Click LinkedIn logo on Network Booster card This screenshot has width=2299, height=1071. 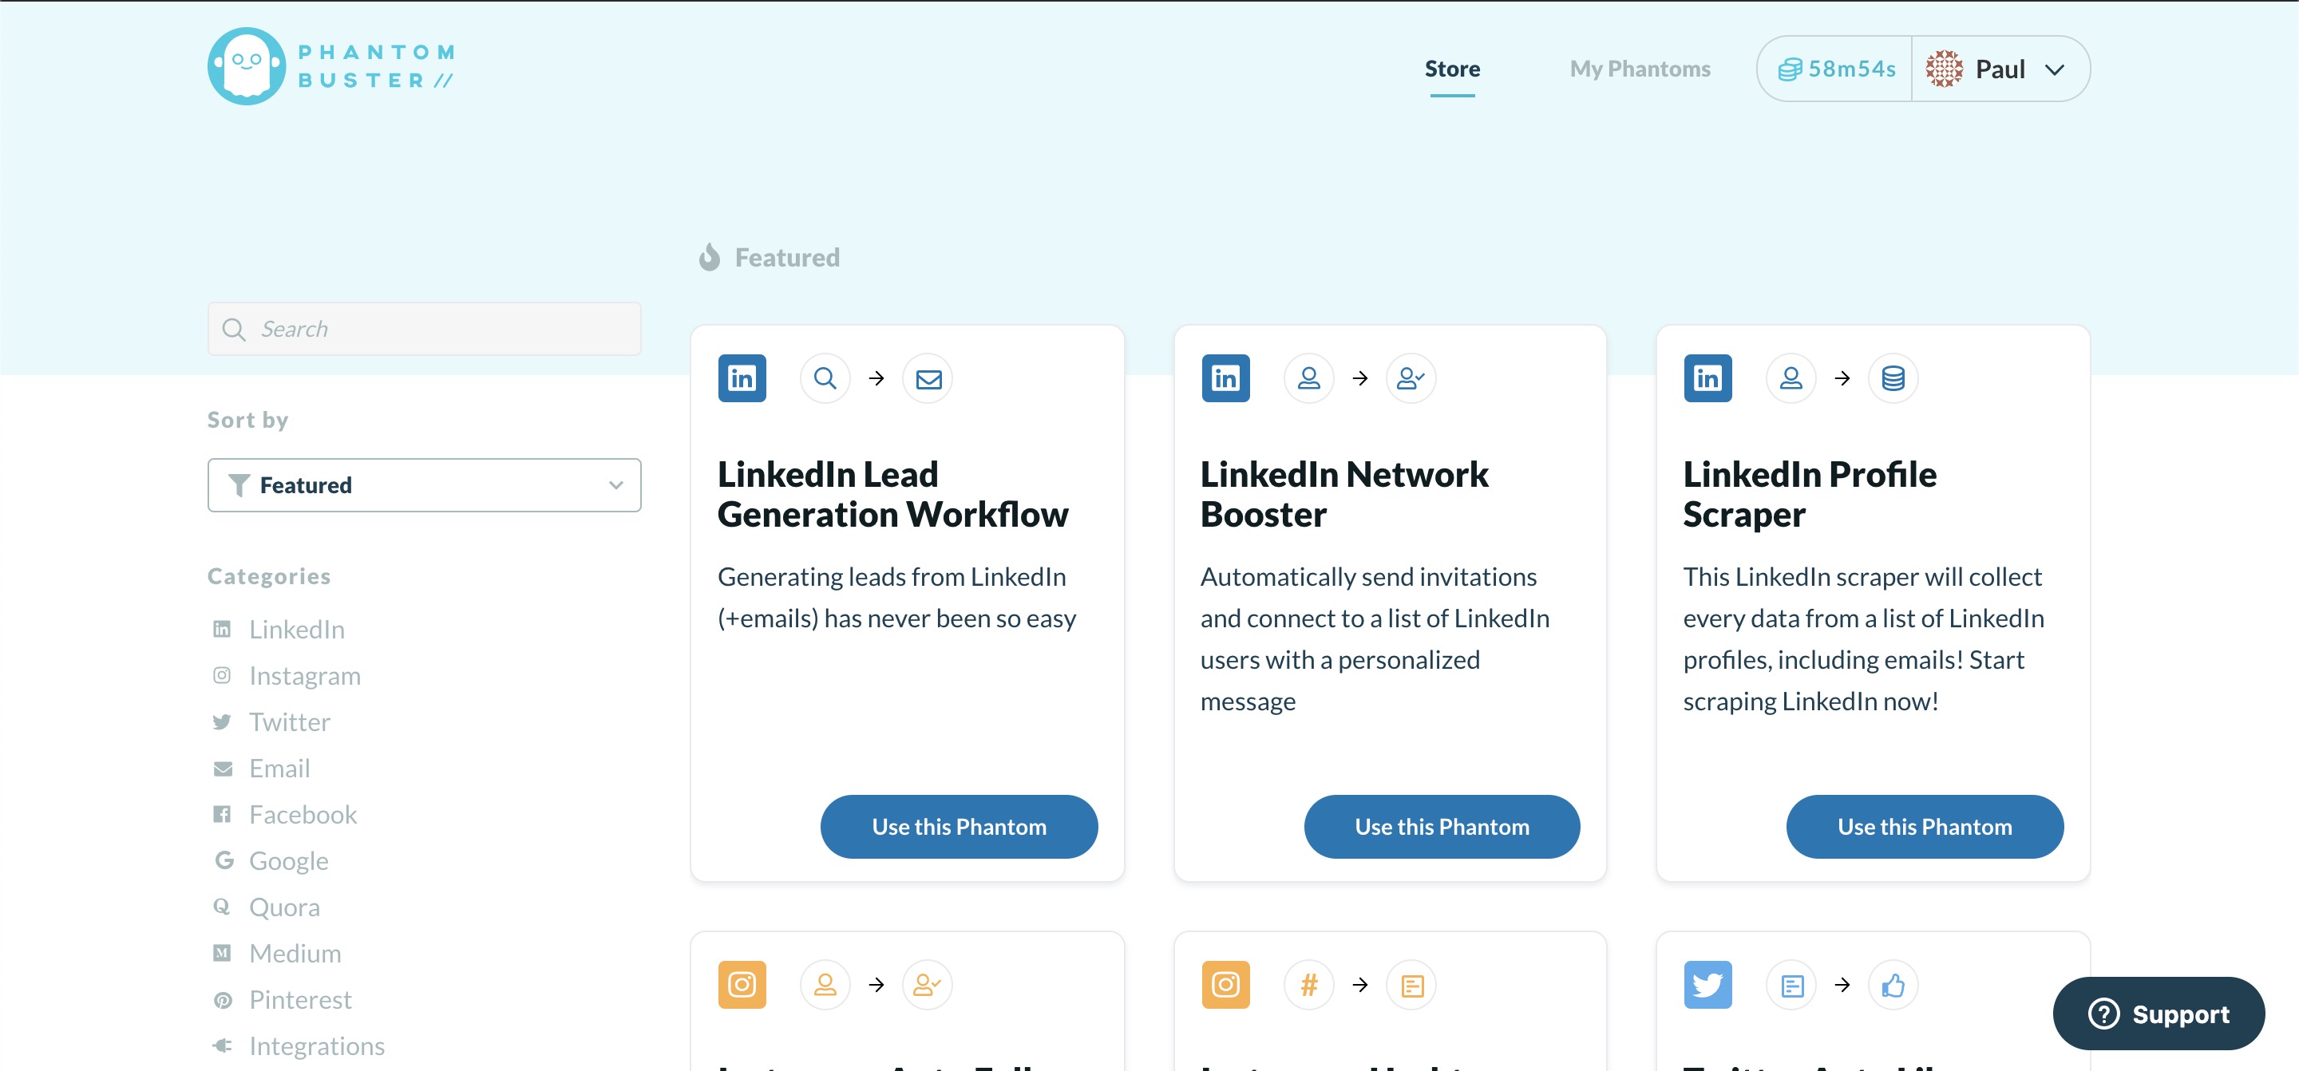click(1225, 378)
